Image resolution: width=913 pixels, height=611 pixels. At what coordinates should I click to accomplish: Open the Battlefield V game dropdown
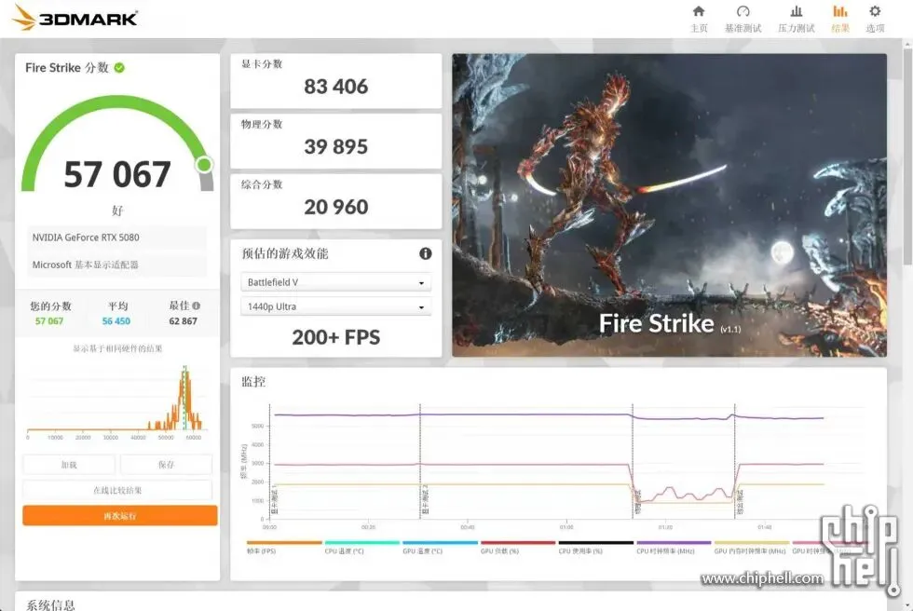coord(336,282)
